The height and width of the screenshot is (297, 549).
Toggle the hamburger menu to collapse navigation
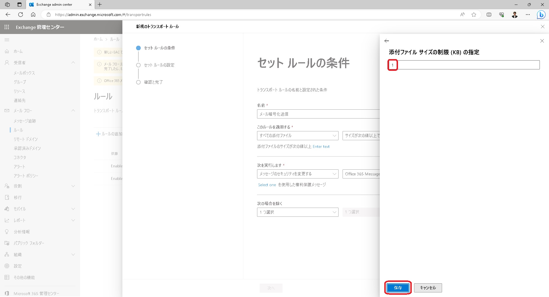(7, 40)
